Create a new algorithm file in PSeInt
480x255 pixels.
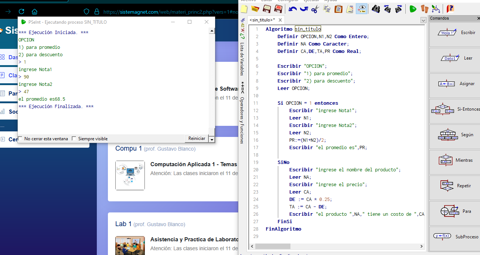point(244,9)
